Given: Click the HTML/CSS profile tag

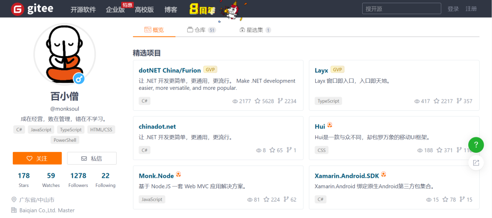Looking at the screenshot, I should click(x=101, y=130).
